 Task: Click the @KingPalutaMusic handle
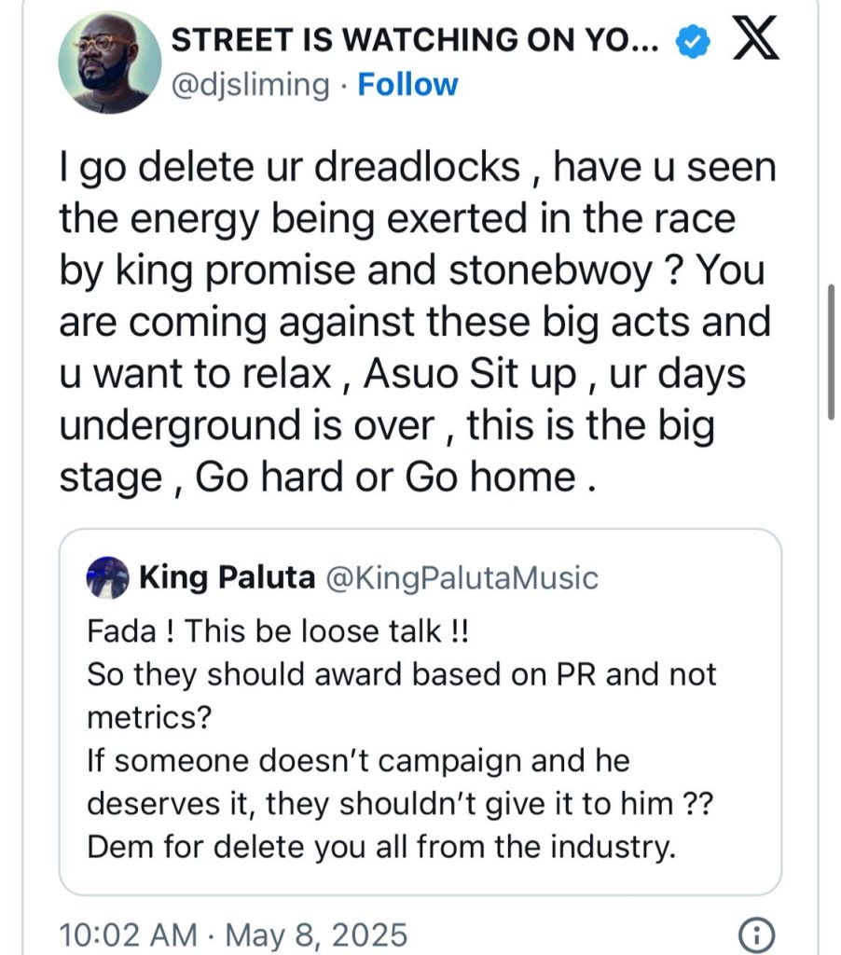(x=462, y=578)
